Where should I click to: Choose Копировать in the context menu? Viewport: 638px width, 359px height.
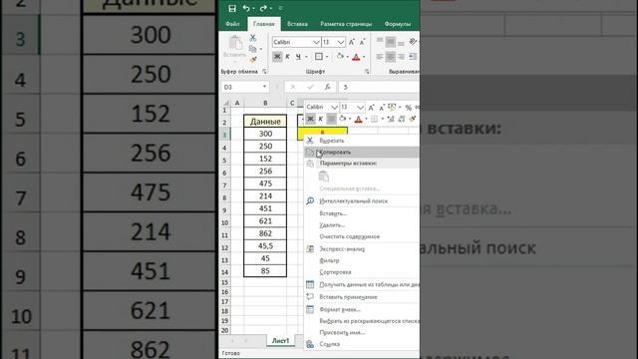coord(362,153)
